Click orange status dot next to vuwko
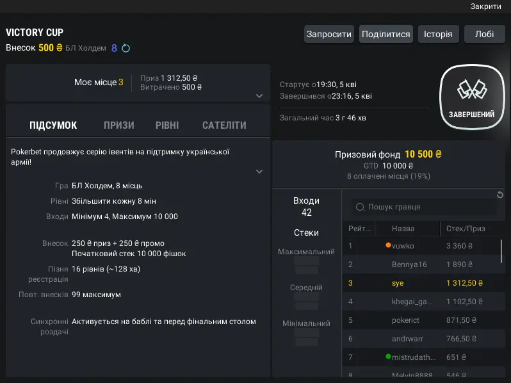 click(x=388, y=245)
